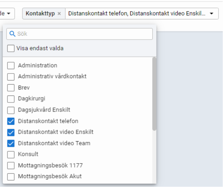This screenshot has width=223, height=187.
Task: Check the Dagkirurgi checkbox
Action: click(x=11, y=99)
